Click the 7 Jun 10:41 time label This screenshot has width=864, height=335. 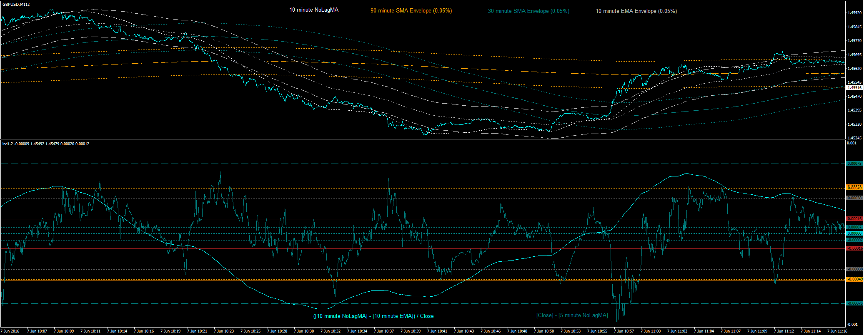437,332
